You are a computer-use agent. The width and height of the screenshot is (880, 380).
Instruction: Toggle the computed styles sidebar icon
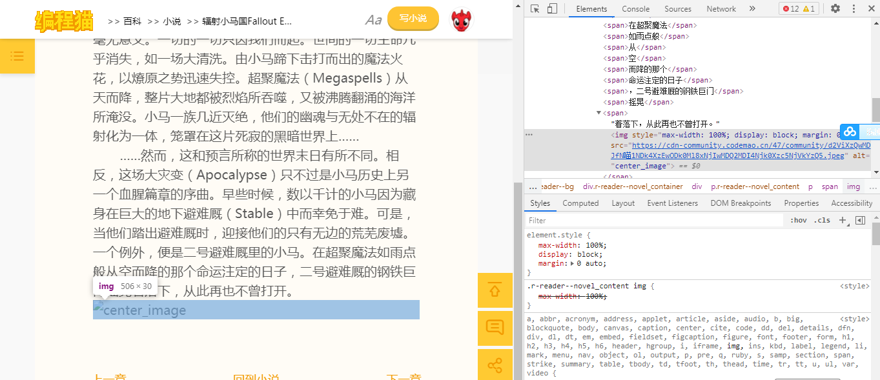pos(860,220)
